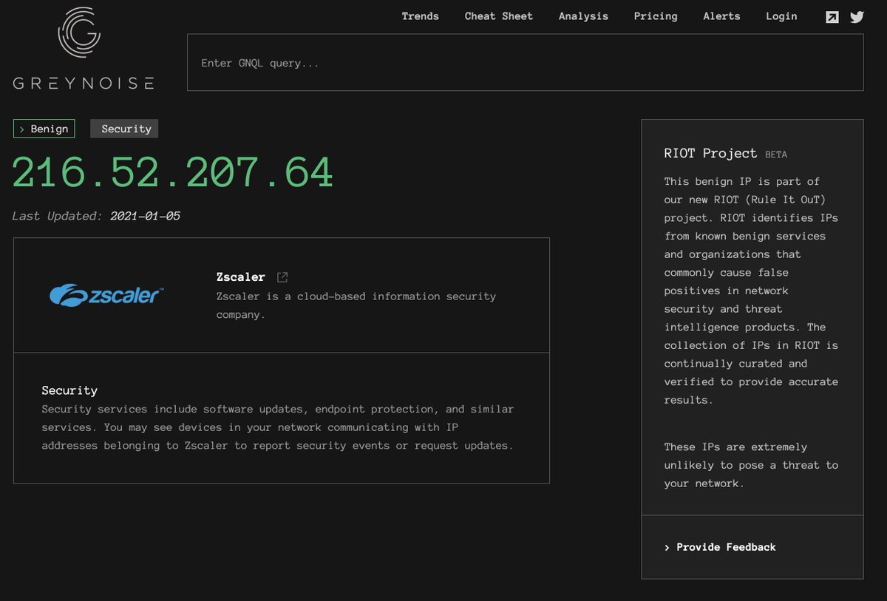Open the external link icon beside Zscaler
This screenshot has height=601, width=887.
point(282,277)
